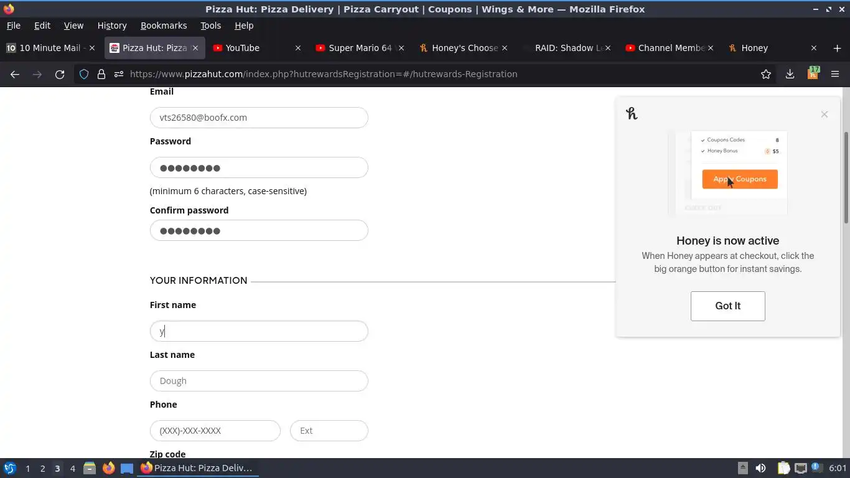Reload the Pizza Hut page
The height and width of the screenshot is (478, 850).
coord(60,74)
